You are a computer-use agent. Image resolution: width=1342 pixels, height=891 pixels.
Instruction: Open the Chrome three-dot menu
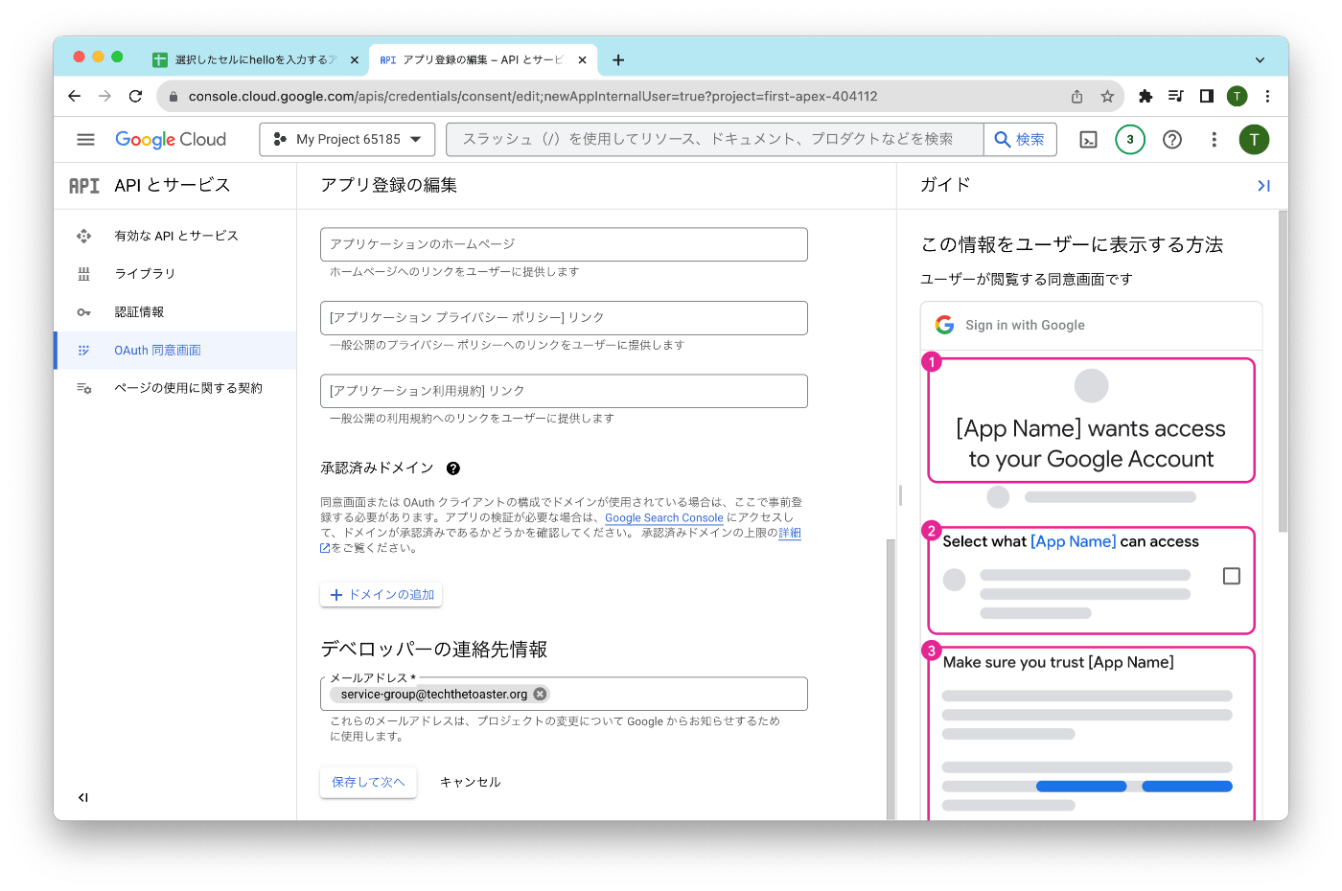pos(1267,96)
